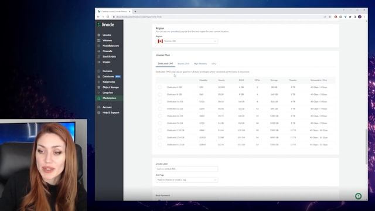Click the browser forward arrow
This screenshot has width=375, height=211.
[x=103, y=17]
